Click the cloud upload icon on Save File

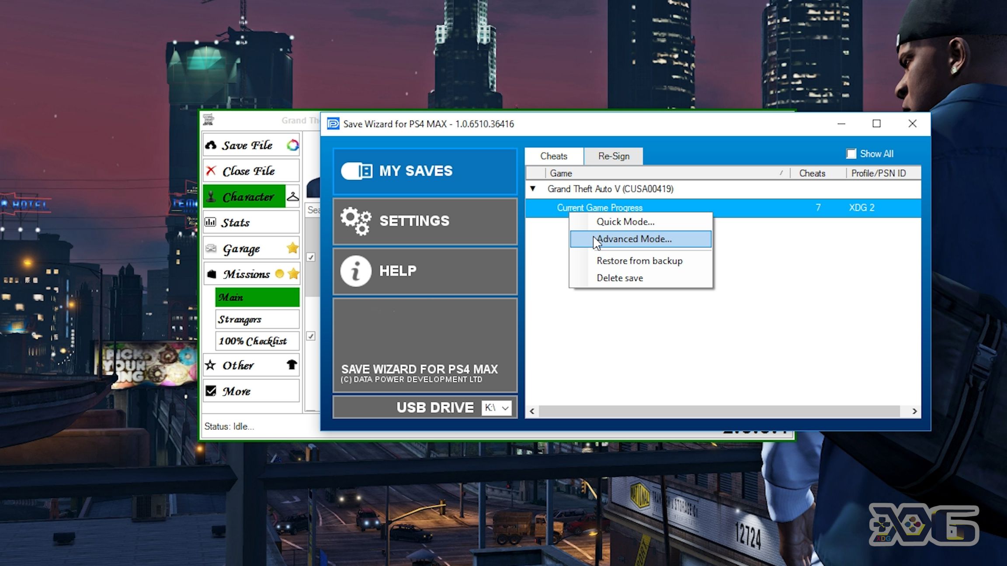pyautogui.click(x=211, y=145)
